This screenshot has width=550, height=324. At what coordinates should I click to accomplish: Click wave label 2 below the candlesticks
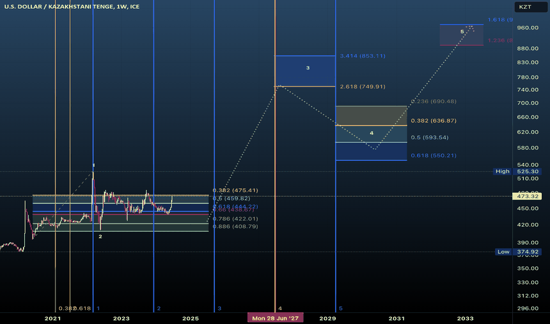coord(100,236)
